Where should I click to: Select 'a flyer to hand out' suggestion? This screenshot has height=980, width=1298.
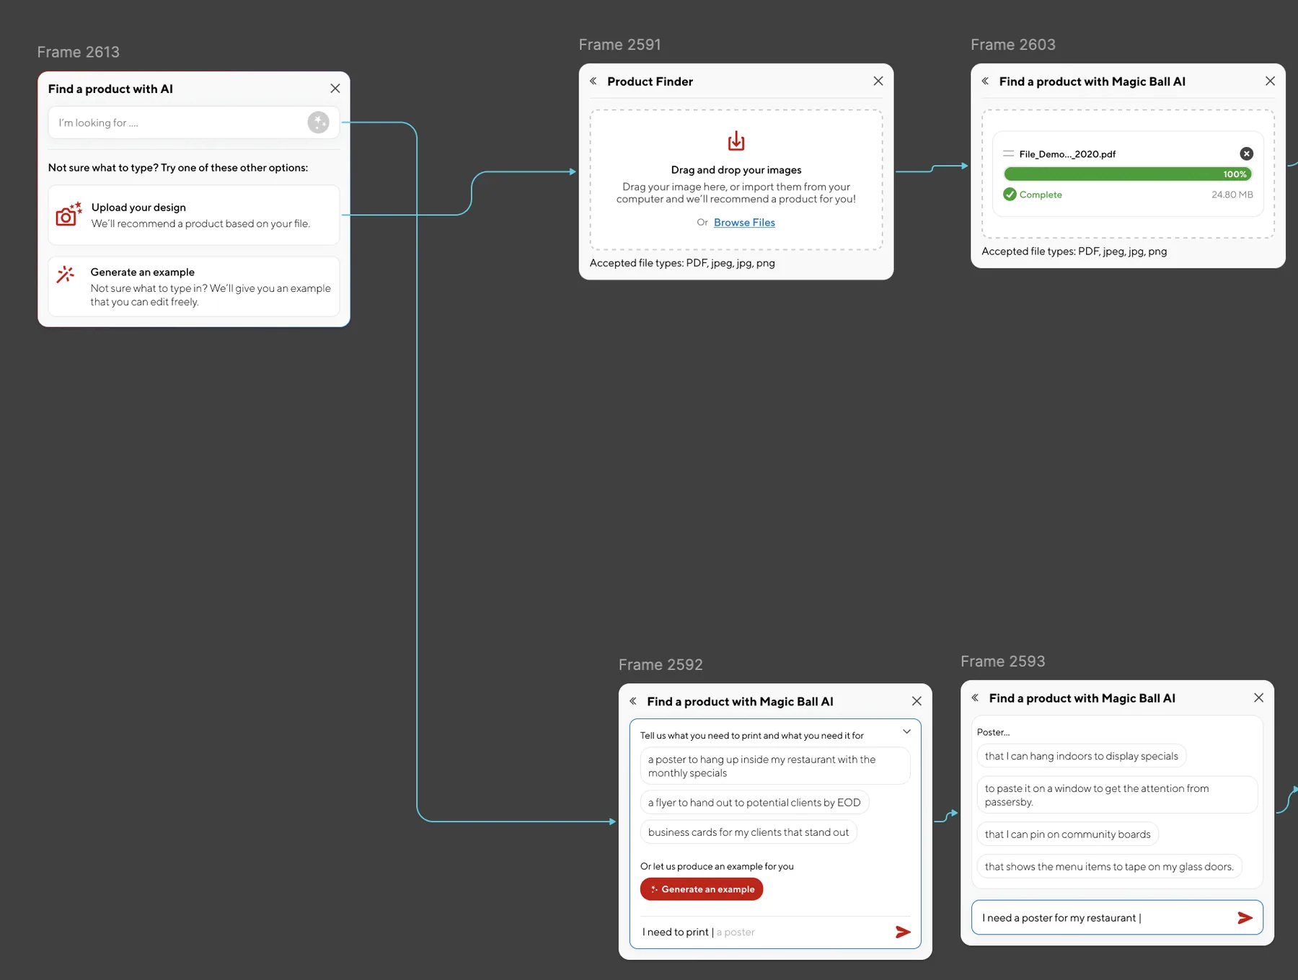pos(754,803)
